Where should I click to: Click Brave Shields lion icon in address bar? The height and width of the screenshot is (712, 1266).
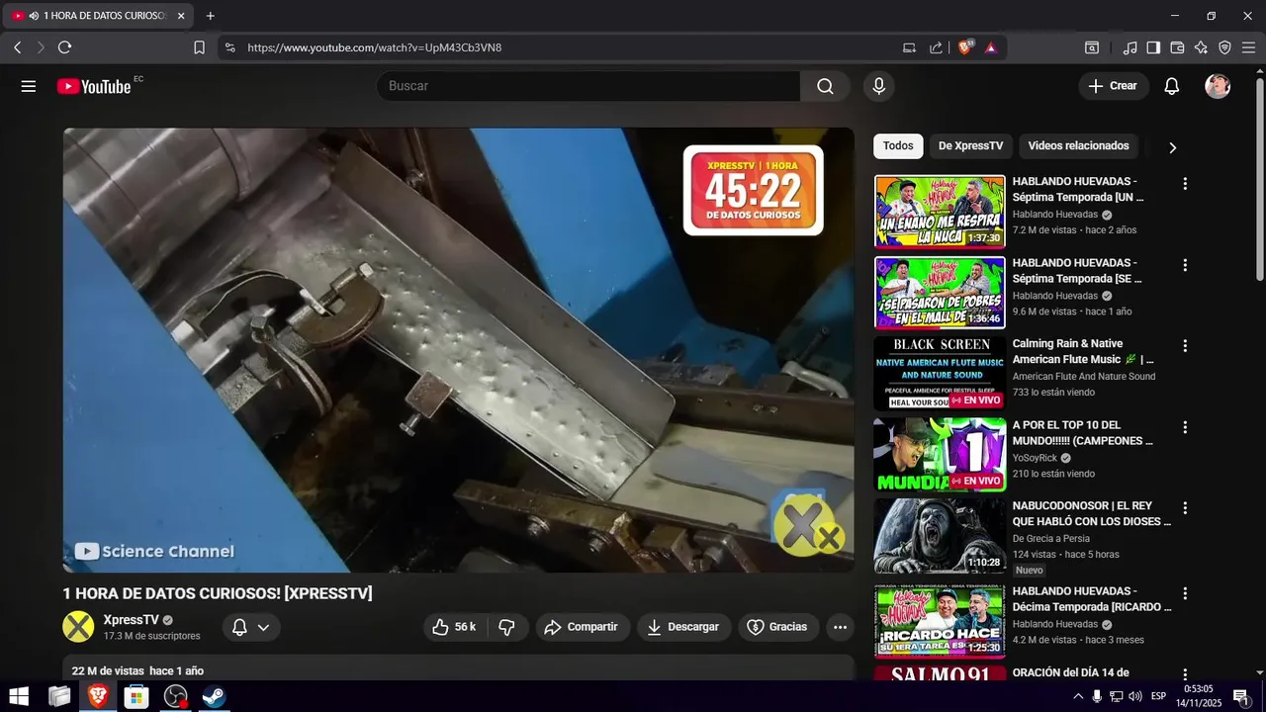click(x=965, y=47)
